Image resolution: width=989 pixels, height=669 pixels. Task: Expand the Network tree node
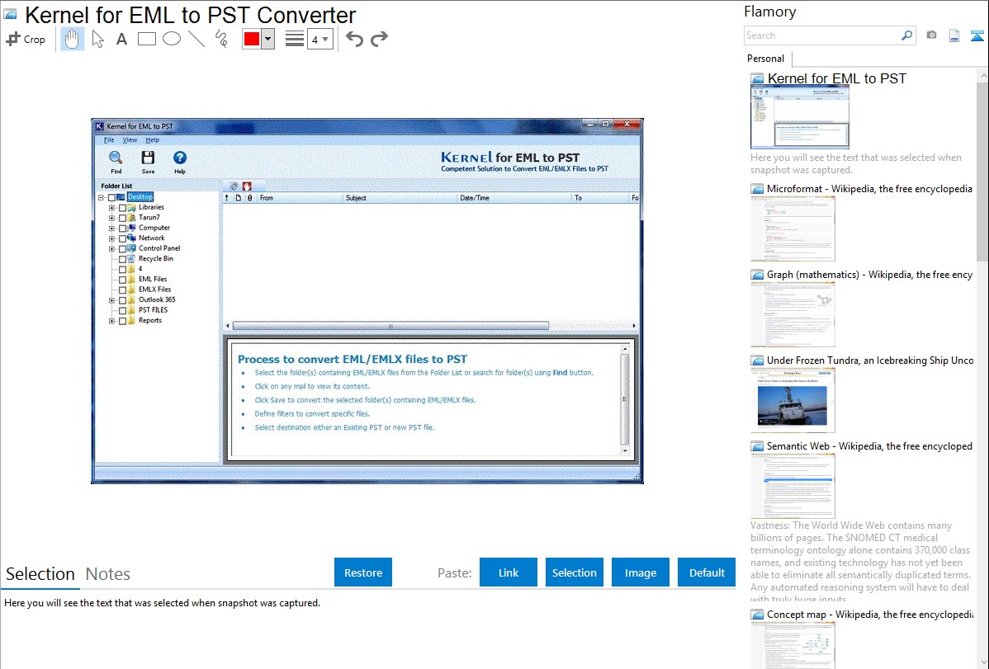coord(111,238)
